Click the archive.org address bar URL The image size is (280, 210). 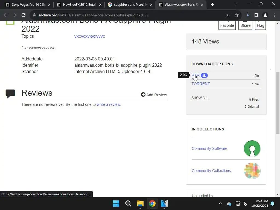click(94, 15)
